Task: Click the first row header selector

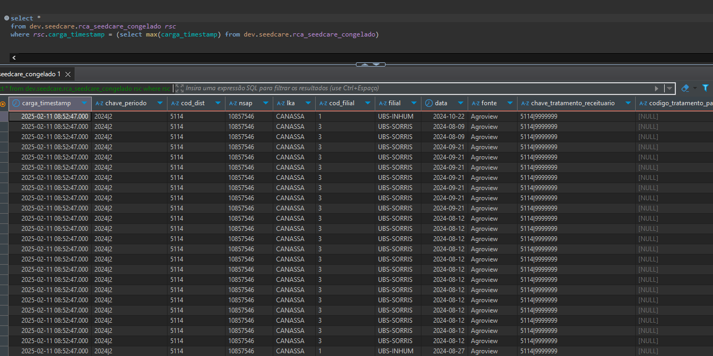Action: click(4, 117)
